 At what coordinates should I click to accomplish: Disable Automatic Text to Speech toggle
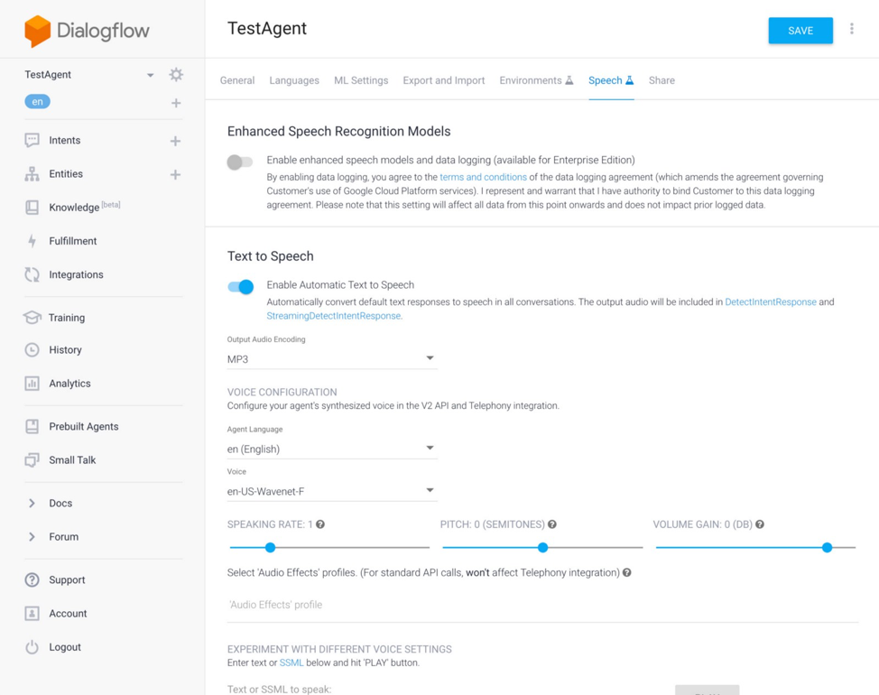[x=241, y=287]
